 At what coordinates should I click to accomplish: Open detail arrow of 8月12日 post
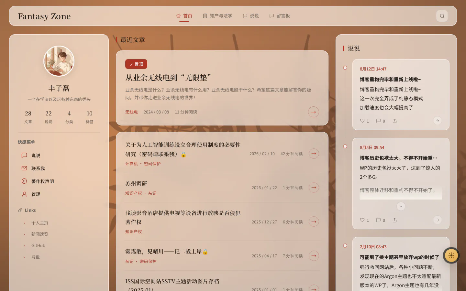[437, 121]
